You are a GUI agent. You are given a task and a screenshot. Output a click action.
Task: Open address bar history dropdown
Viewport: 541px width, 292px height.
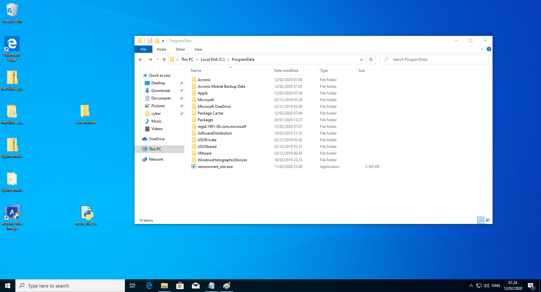[361, 59]
